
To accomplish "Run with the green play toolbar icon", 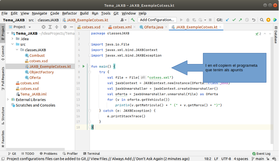I will (x=181, y=20).
